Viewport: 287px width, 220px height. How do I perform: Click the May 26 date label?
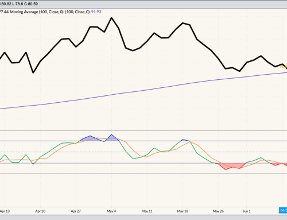point(218,211)
